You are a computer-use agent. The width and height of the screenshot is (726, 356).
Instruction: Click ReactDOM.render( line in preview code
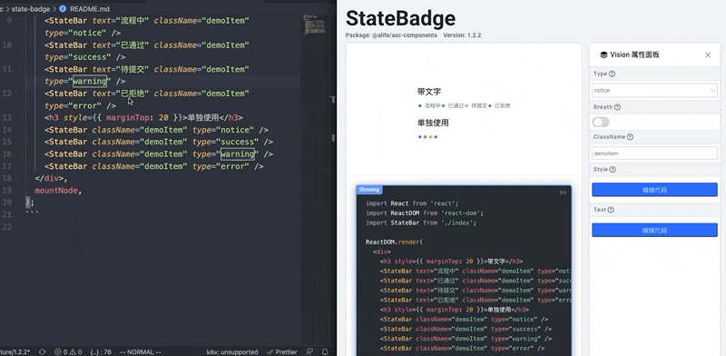(394, 242)
